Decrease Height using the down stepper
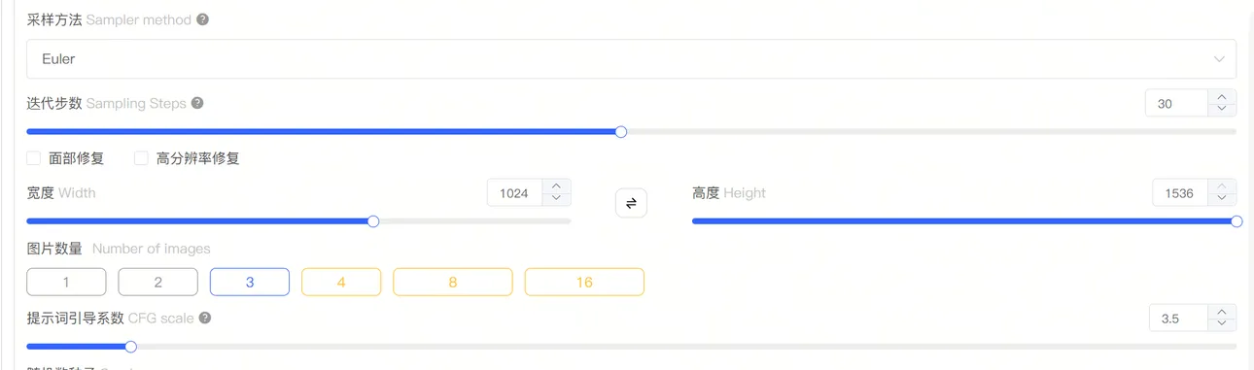 tap(1222, 199)
